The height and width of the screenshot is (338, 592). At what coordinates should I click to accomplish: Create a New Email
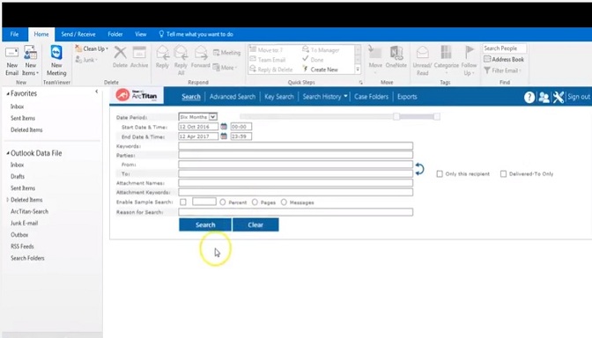pyautogui.click(x=11, y=61)
